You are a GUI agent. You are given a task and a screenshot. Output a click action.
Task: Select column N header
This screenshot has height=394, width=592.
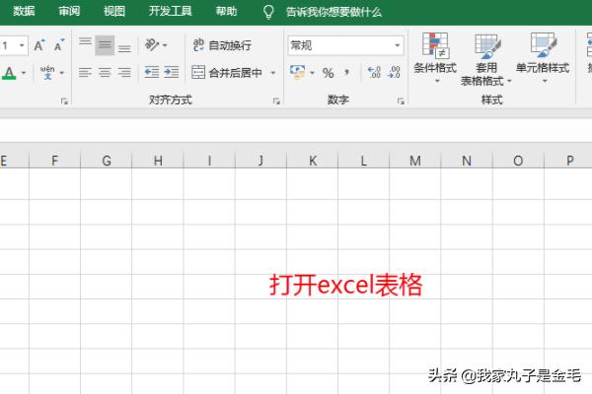(x=467, y=161)
